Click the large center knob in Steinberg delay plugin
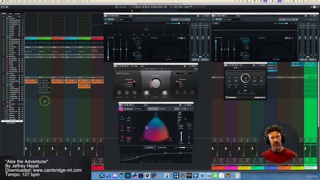The image size is (320, 180). pyautogui.click(x=245, y=78)
